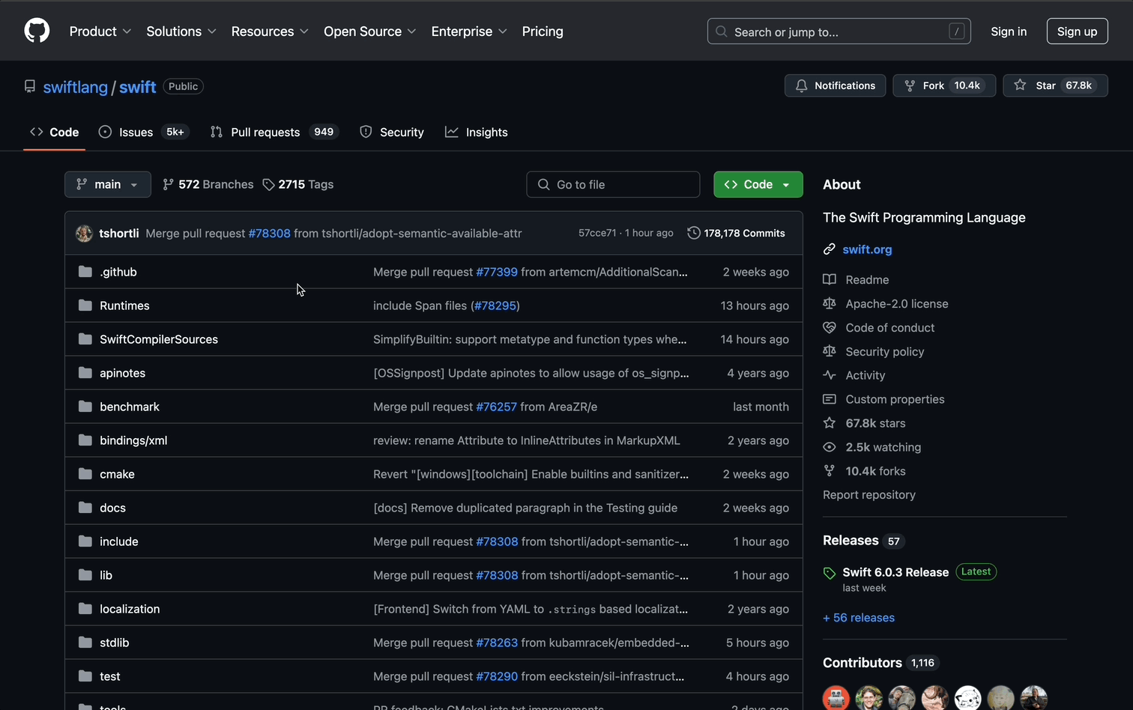This screenshot has width=1133, height=710.
Task: Open the Security tab
Action: [x=392, y=132]
